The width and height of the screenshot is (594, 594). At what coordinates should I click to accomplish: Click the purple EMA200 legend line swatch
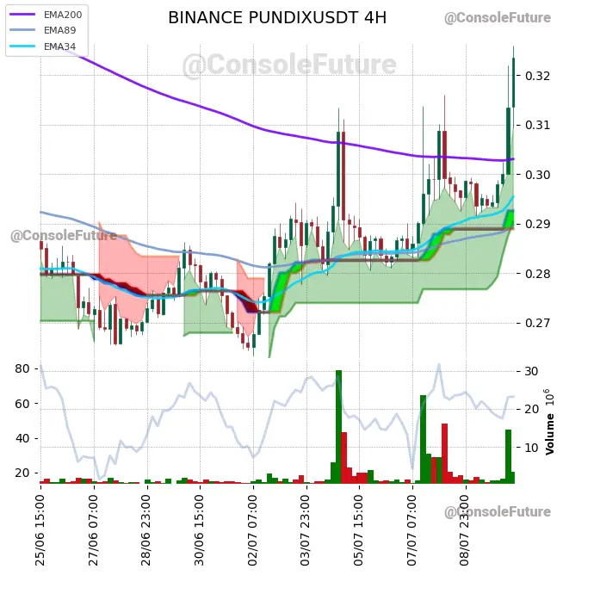(22, 15)
